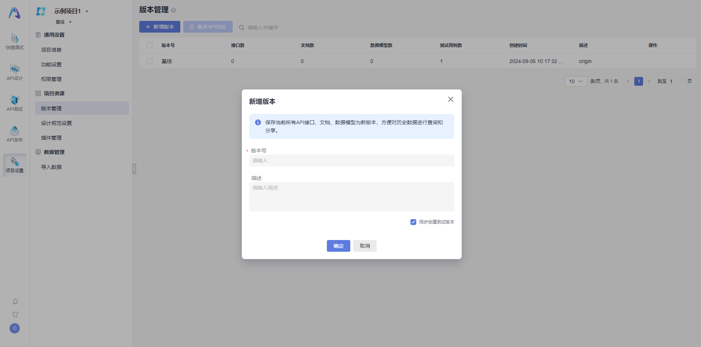Focus the 版本号 input field
The height and width of the screenshot is (347, 701).
coord(352,160)
